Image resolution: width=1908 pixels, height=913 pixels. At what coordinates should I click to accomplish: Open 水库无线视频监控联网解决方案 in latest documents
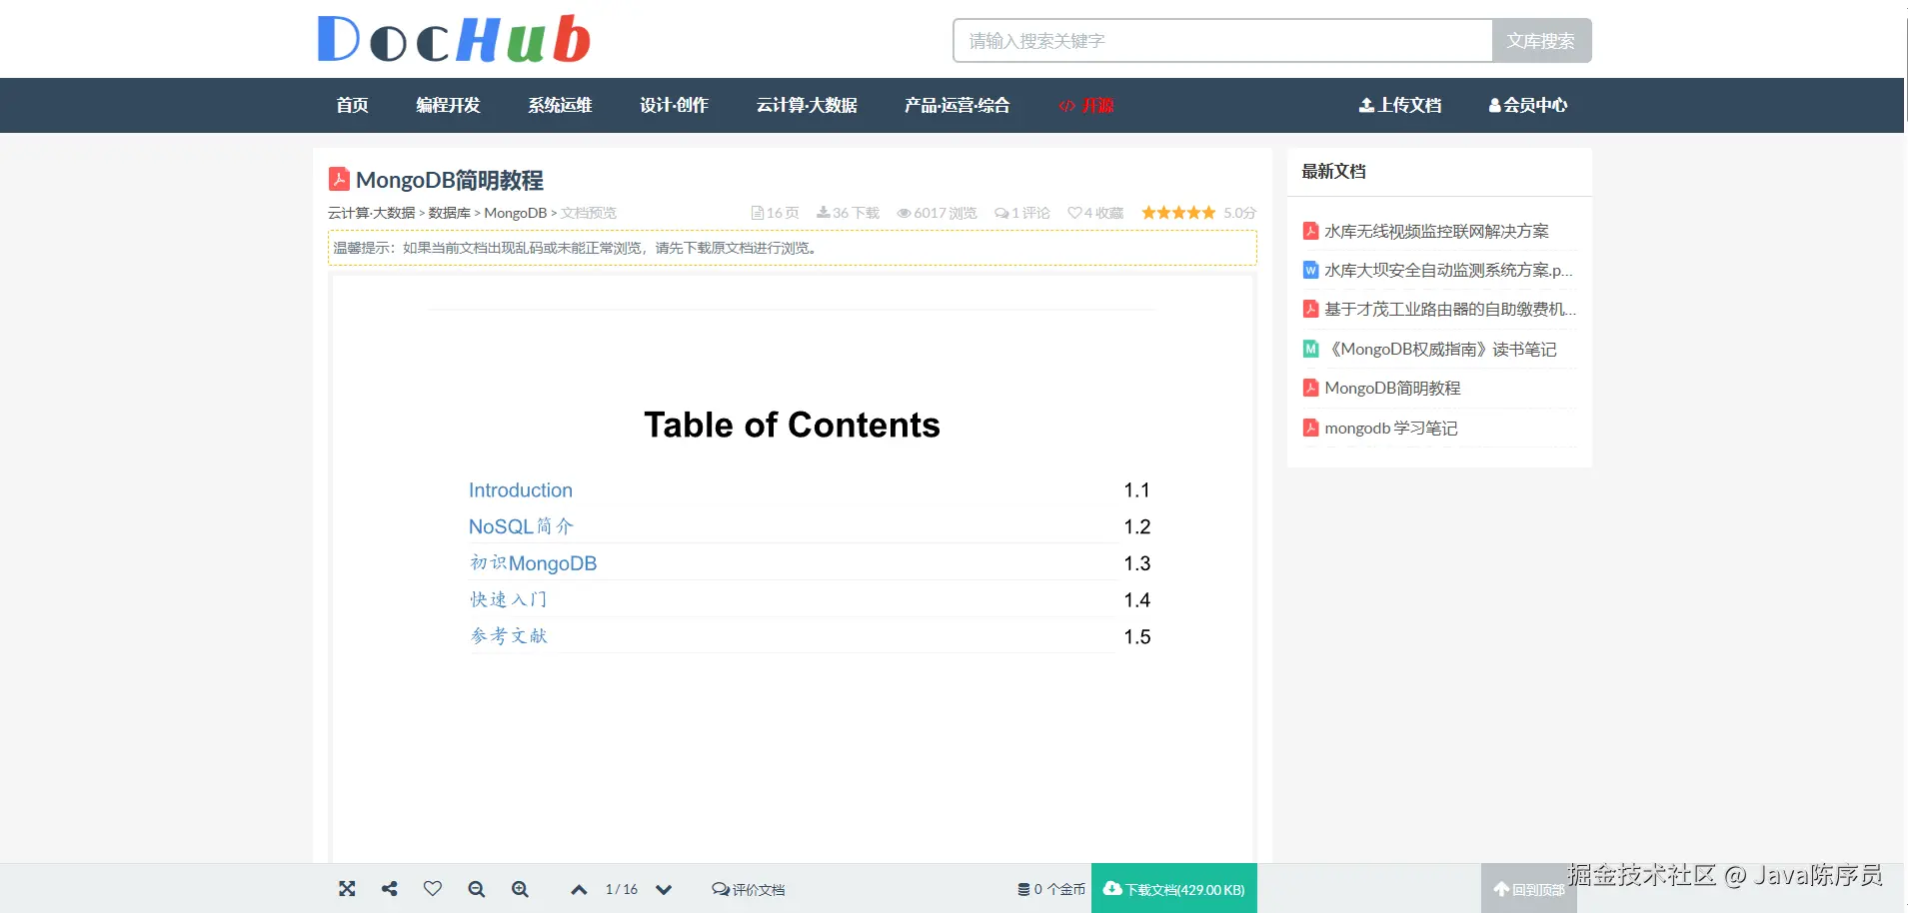1436,232
